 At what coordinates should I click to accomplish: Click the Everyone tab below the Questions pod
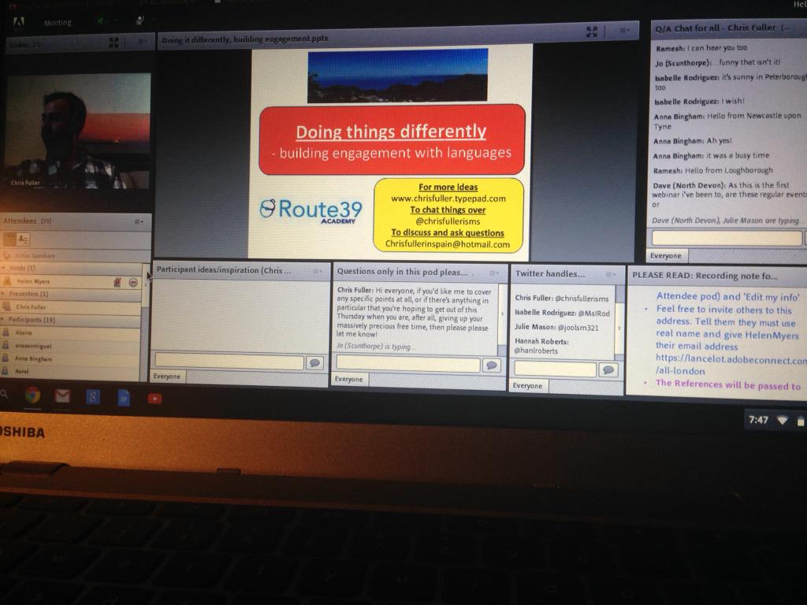pos(349,380)
